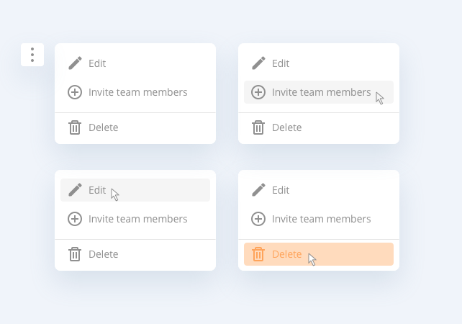The height and width of the screenshot is (324, 462).
Task: Click trash icon below the gray highlighted Invite row
Action: (x=258, y=127)
